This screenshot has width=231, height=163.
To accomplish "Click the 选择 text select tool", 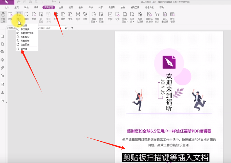I will pyautogui.click(x=10, y=16).
